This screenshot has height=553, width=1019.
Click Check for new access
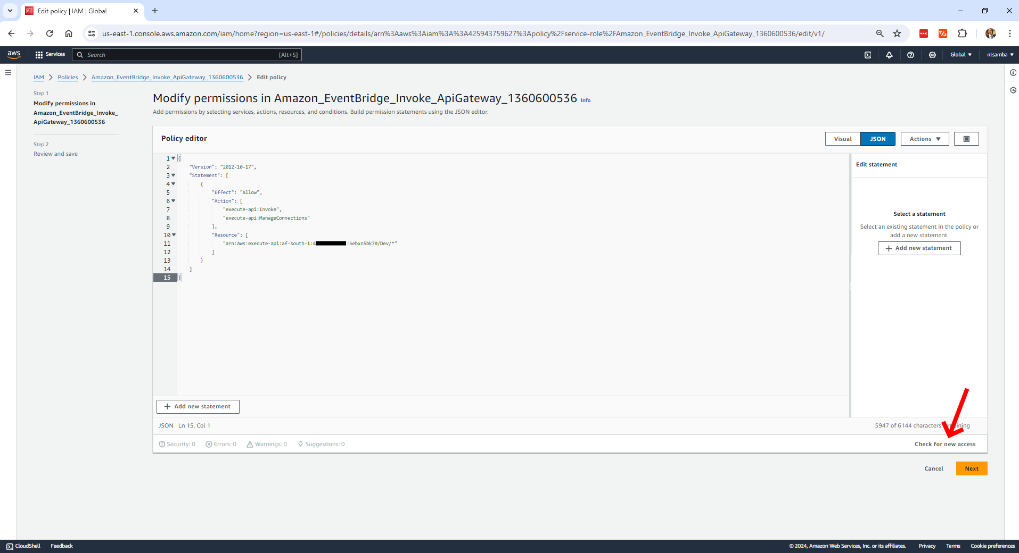coord(945,444)
